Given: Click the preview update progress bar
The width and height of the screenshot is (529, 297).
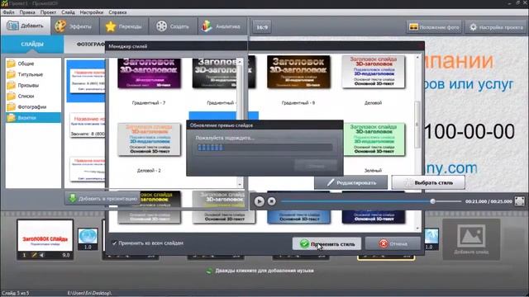Looking at the screenshot, I should click(x=264, y=148).
